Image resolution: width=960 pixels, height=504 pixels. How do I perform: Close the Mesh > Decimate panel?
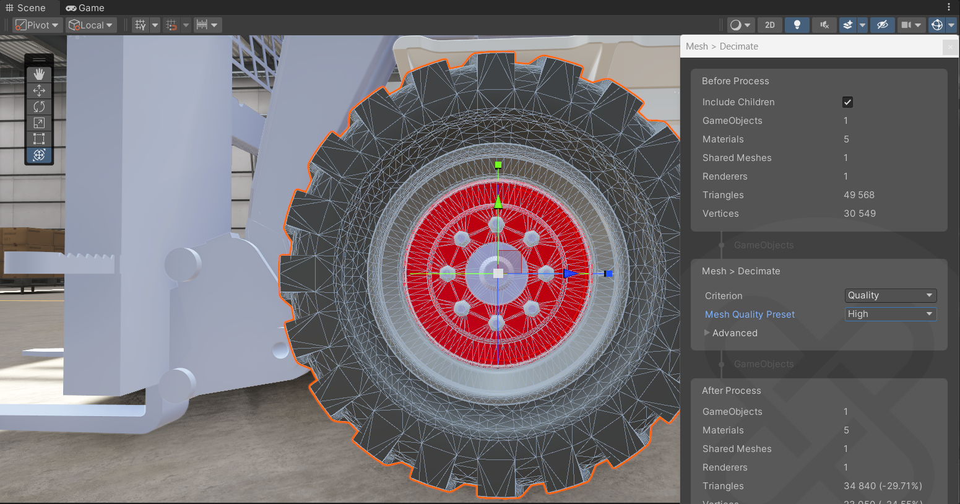click(x=950, y=46)
